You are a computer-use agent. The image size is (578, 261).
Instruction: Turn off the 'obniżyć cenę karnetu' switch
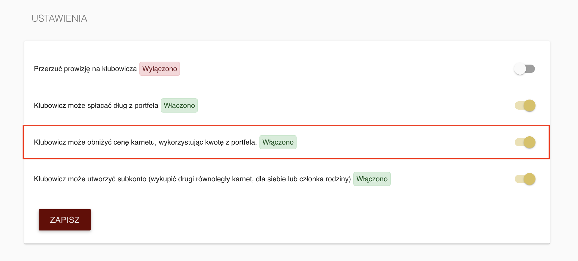tap(525, 142)
